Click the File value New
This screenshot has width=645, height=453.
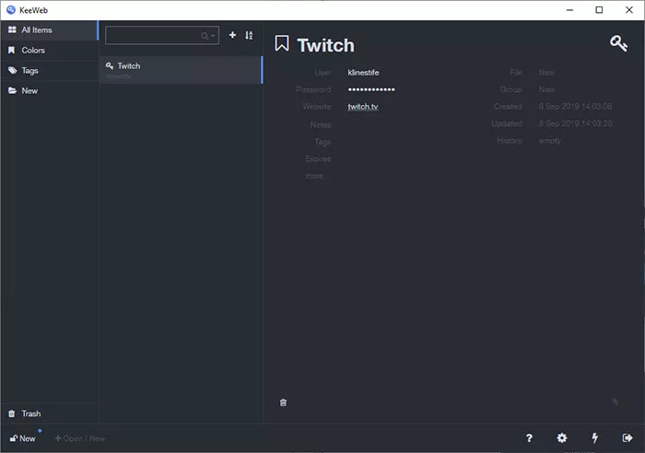pyautogui.click(x=546, y=73)
